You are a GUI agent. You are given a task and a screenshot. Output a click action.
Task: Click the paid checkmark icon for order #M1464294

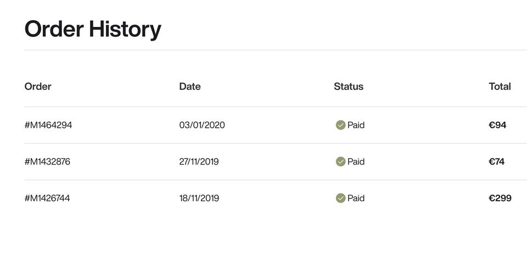click(x=340, y=125)
